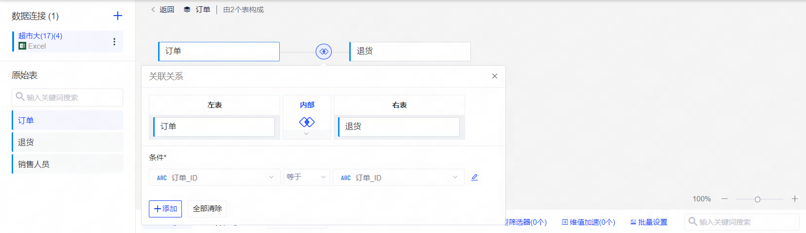Click the 添加 button to add condition
806x233 pixels.
click(x=165, y=209)
